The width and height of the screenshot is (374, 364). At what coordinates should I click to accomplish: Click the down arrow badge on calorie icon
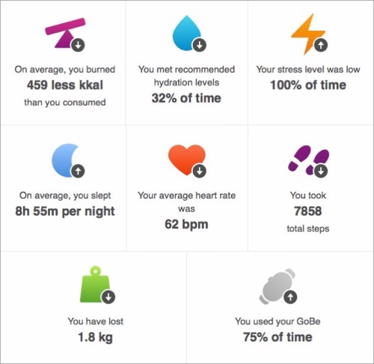(79, 45)
